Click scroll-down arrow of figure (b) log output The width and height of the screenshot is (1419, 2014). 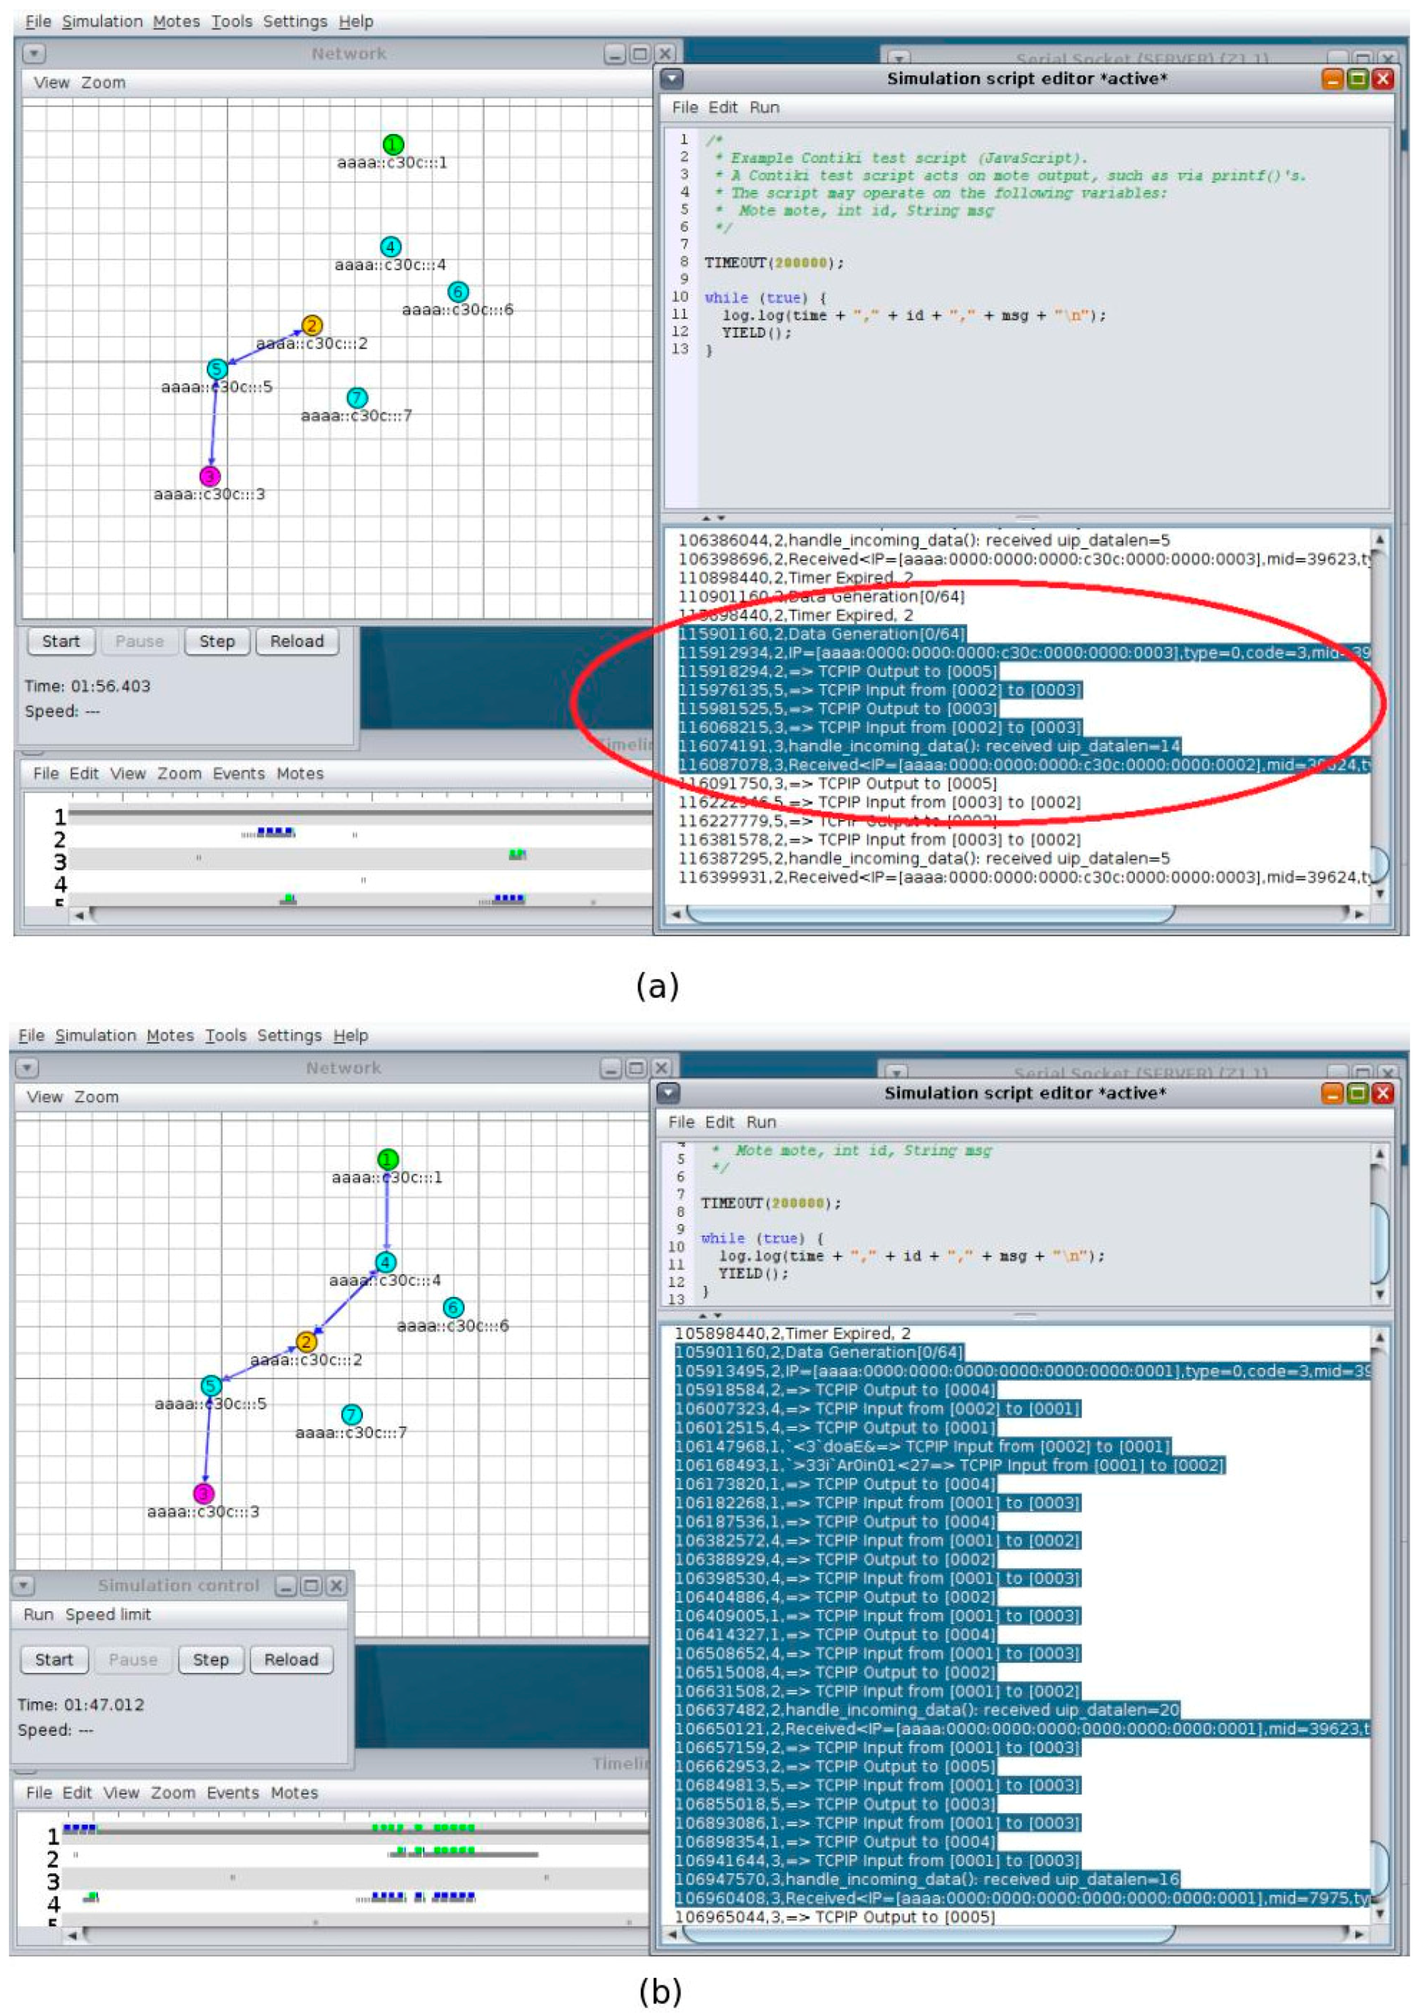pyautogui.click(x=1380, y=1913)
